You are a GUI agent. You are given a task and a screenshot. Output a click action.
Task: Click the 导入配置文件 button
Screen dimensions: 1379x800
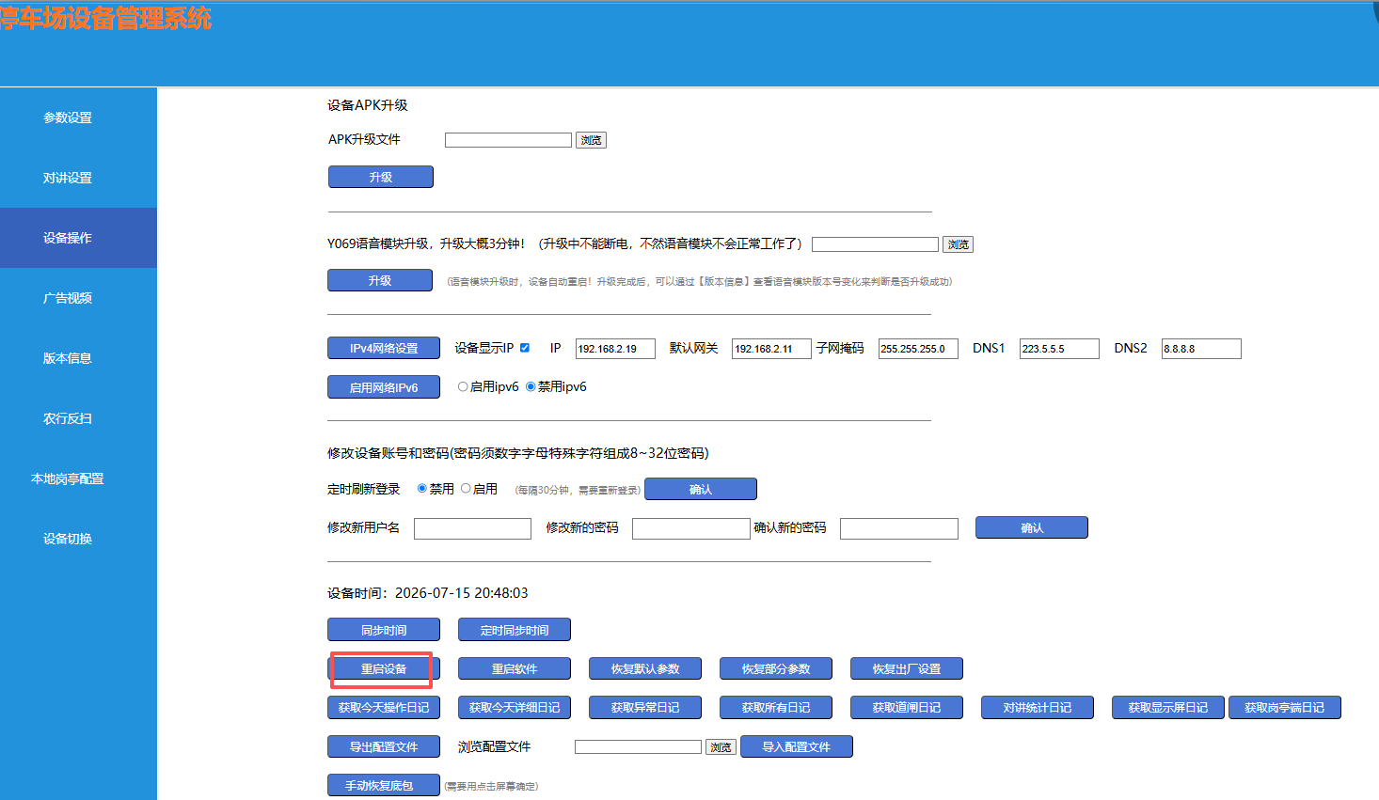(797, 746)
